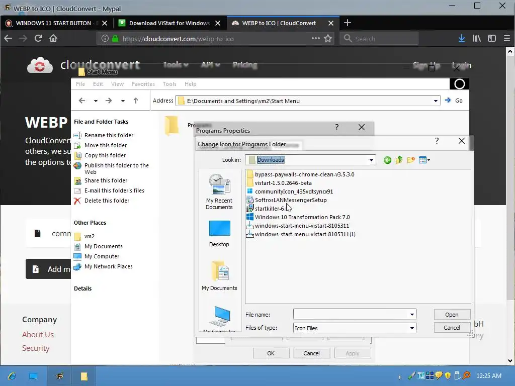The width and height of the screenshot is (515, 386).
Task: Toggle browser sidebar icon
Action: click(492, 38)
